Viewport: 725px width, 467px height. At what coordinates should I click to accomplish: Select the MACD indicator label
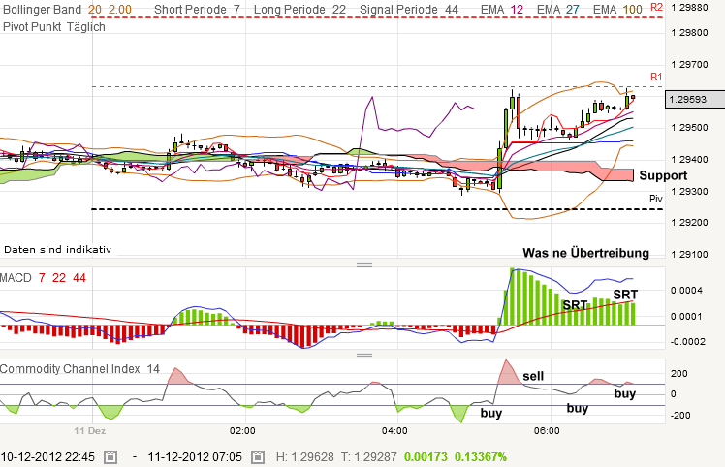pos(16,278)
